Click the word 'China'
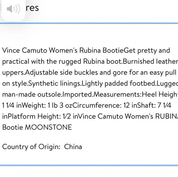The image size is (178, 178). [73, 147]
